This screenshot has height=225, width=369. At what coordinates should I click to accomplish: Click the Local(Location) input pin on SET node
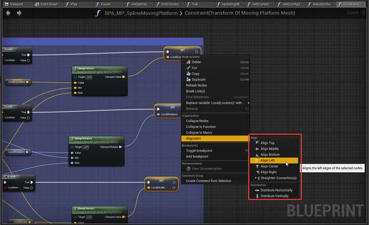[x=168, y=57]
